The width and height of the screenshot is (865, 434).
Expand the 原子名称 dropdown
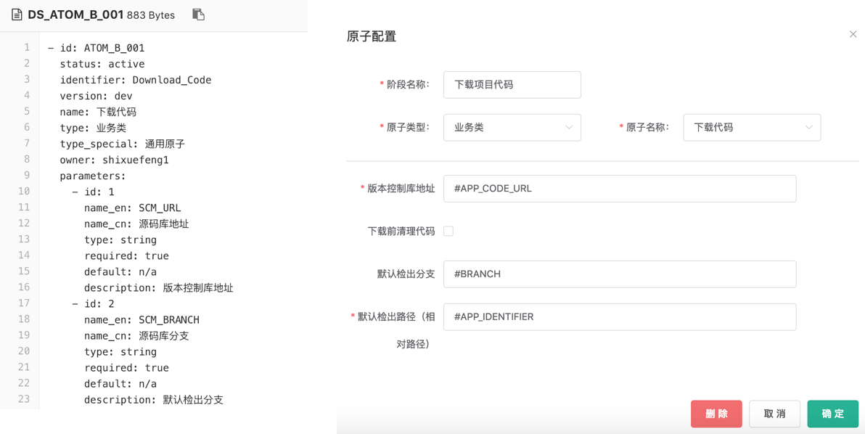click(x=752, y=127)
